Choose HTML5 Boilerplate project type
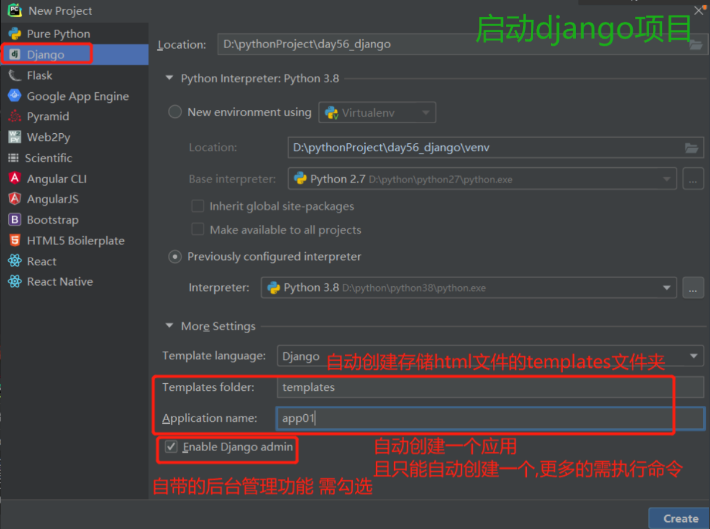Image resolution: width=710 pixels, height=529 pixels. tap(75, 240)
